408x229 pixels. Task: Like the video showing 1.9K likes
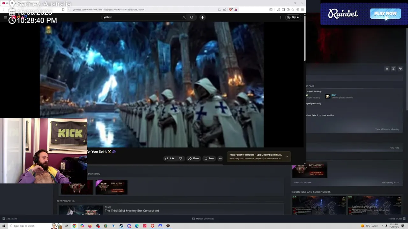coord(169,158)
